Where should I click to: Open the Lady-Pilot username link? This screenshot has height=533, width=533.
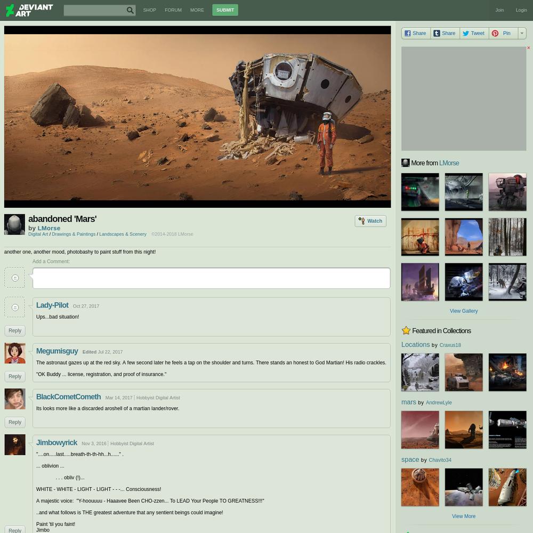click(x=52, y=305)
